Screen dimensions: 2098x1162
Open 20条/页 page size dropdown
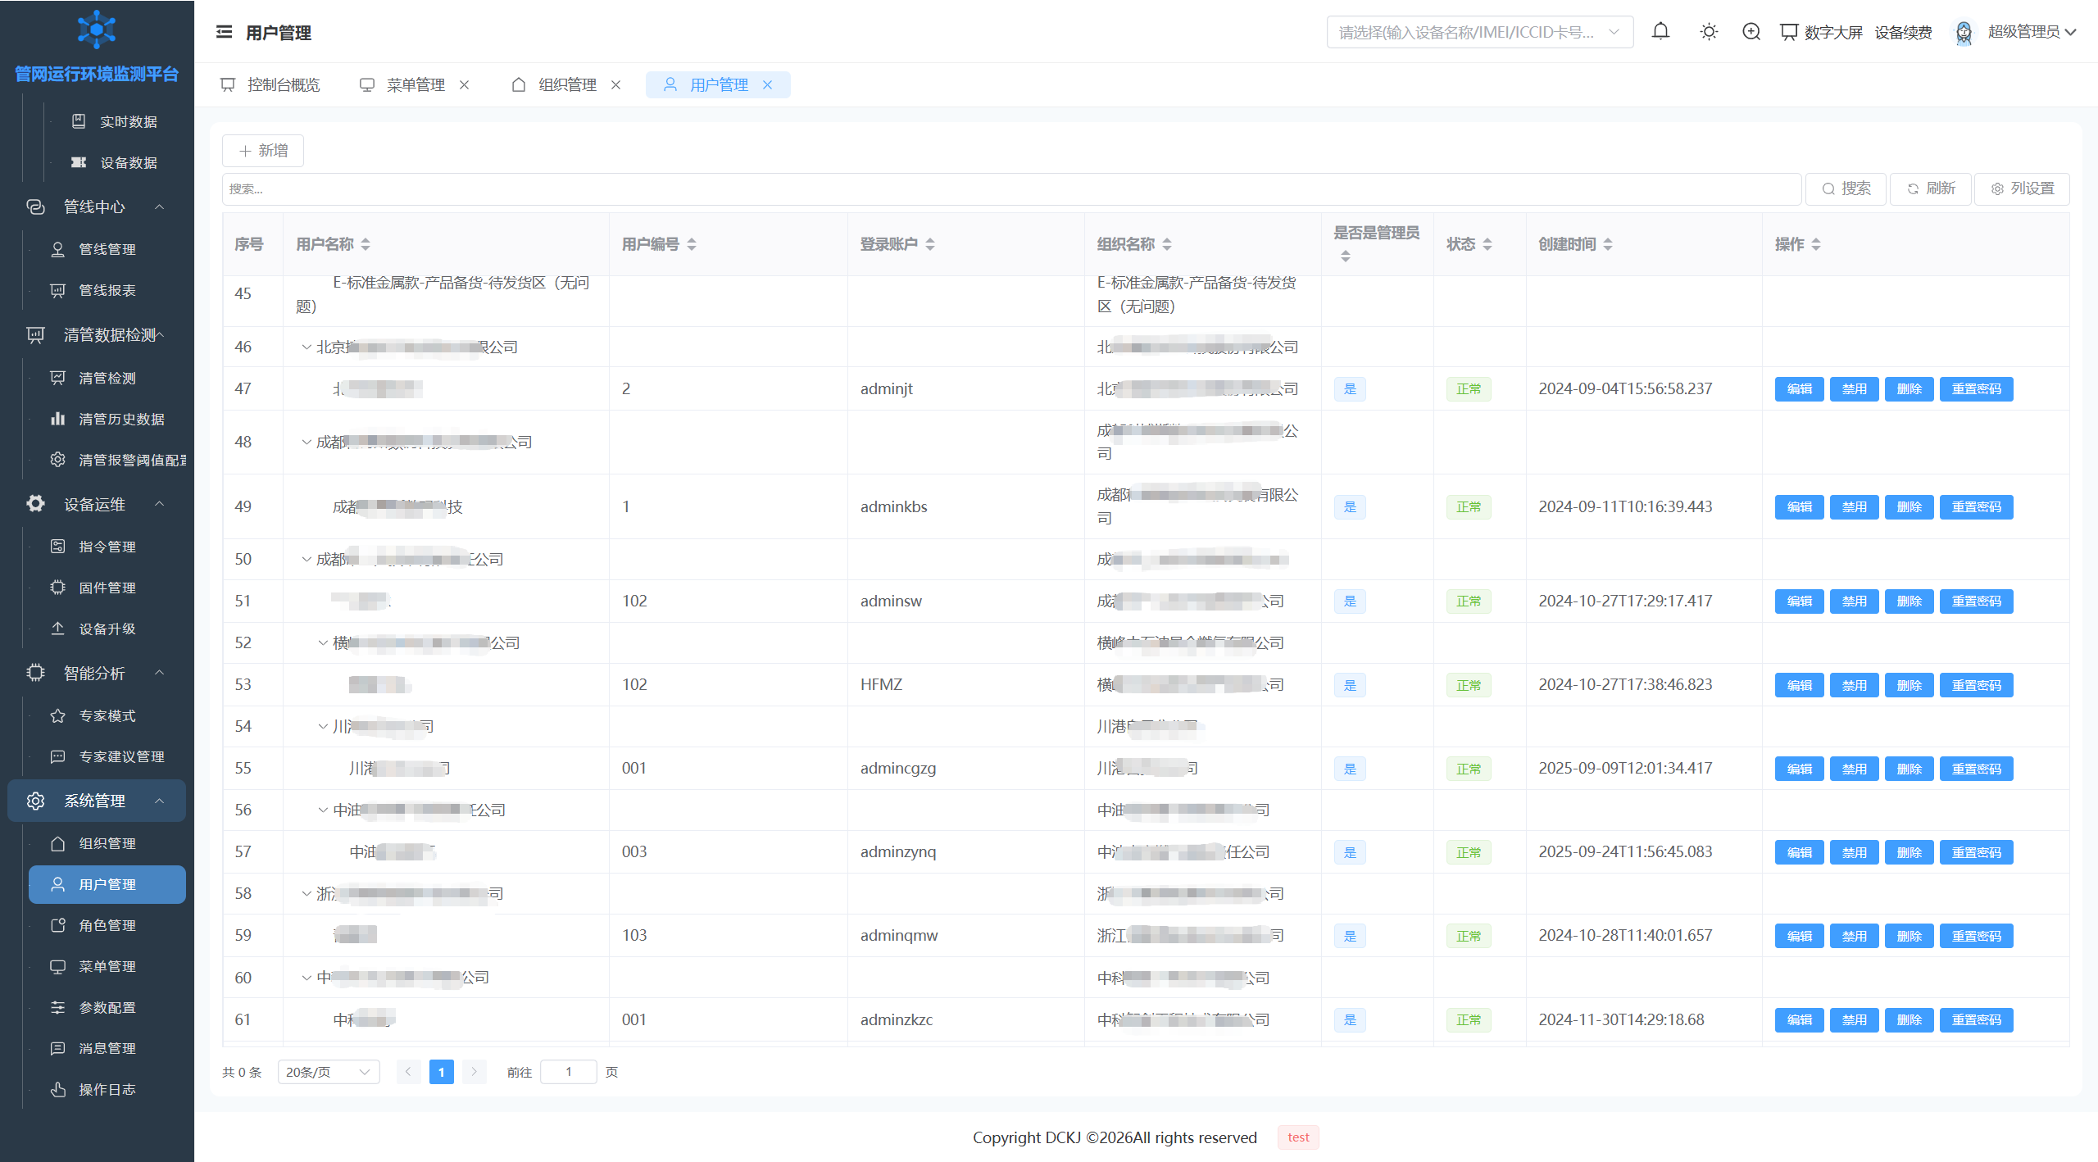(x=329, y=1072)
